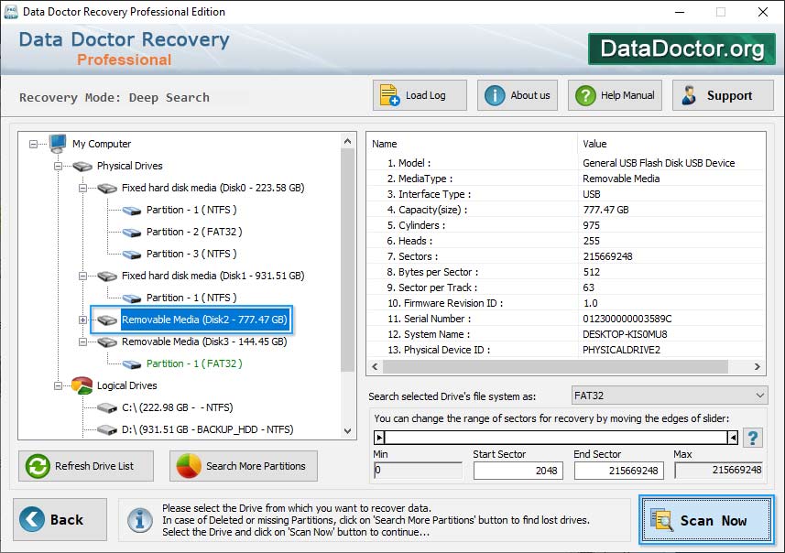Open the file system FAT32 dropdown
The image size is (785, 553).
(x=669, y=396)
